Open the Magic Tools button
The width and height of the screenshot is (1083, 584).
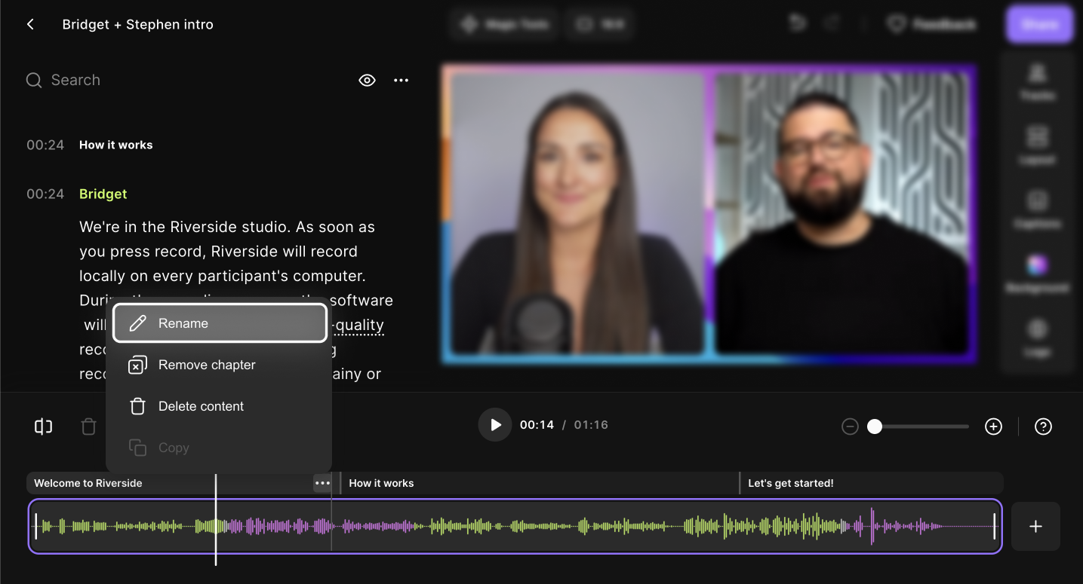click(x=504, y=24)
